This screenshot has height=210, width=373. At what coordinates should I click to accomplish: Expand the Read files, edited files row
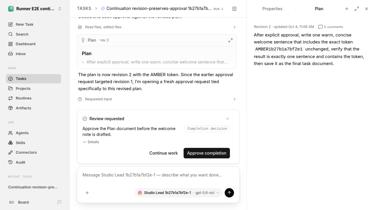click(x=157, y=27)
